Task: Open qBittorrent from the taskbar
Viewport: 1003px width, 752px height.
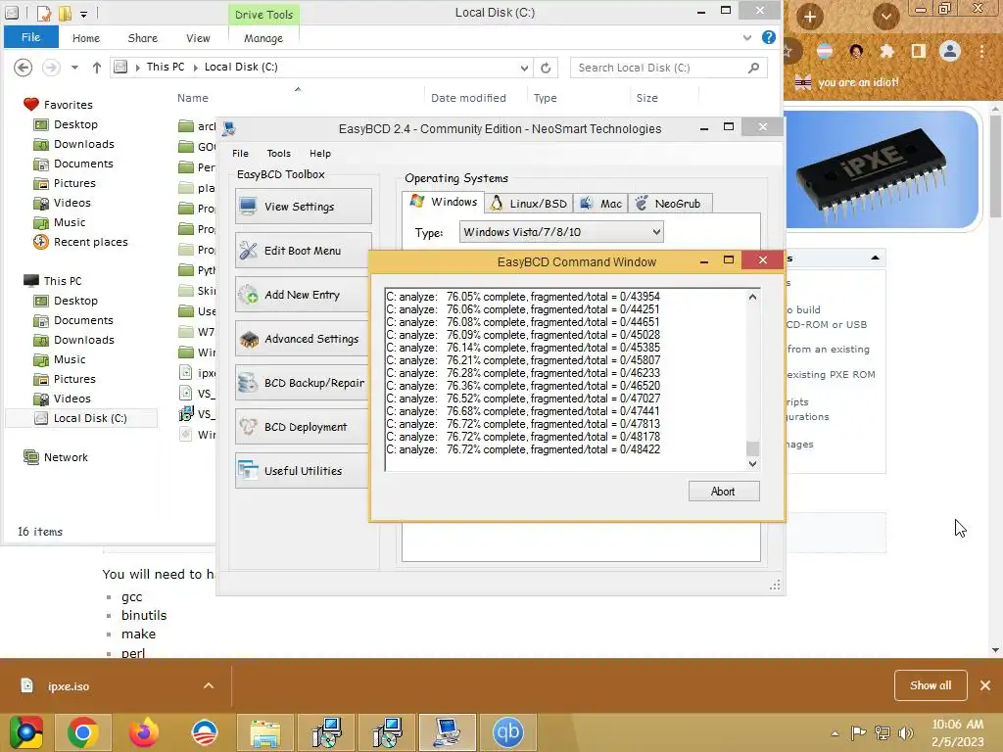Action: pos(508,732)
